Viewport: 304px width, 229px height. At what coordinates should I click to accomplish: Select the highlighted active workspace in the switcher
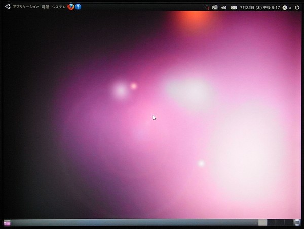click(262, 222)
